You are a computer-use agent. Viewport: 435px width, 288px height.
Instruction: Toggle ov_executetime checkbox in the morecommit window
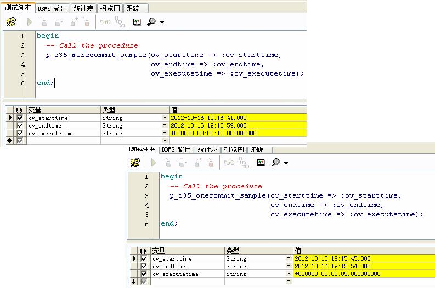pyautogui.click(x=20, y=133)
